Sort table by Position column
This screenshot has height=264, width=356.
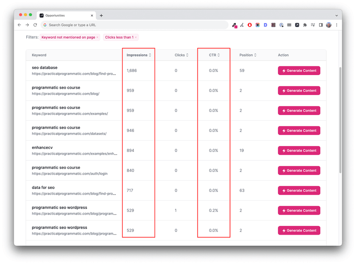[248, 55]
